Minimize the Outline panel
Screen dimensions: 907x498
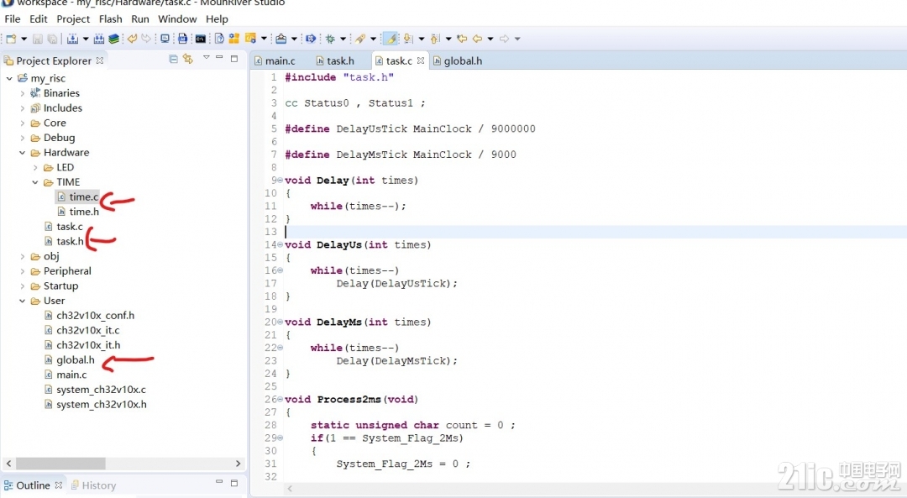[219, 482]
